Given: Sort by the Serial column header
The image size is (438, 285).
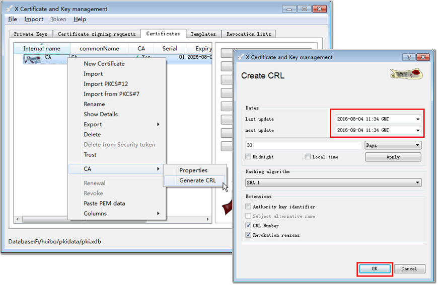Looking at the screenshot, I should pyautogui.click(x=170, y=49).
